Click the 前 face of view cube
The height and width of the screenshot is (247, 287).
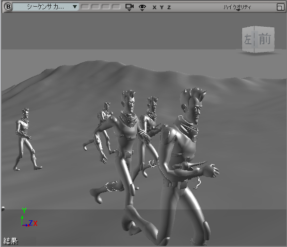coord(264,39)
